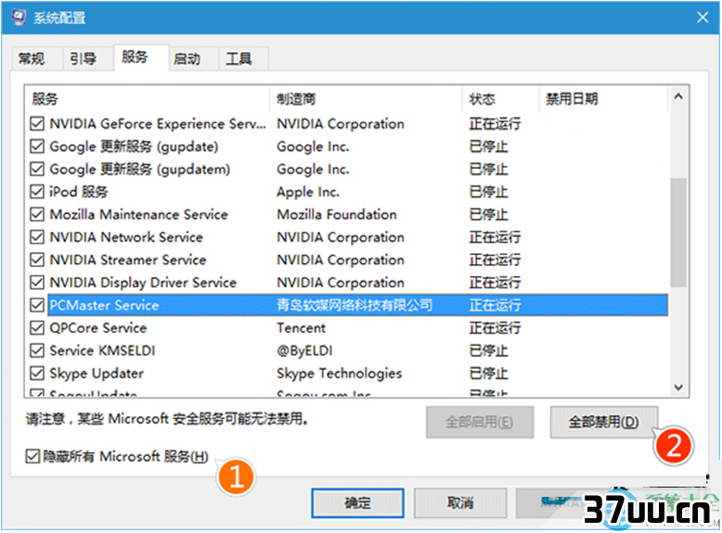
Task: Click 青岛软媒网络科技有限公司 manufacturer cell
Action: click(355, 305)
